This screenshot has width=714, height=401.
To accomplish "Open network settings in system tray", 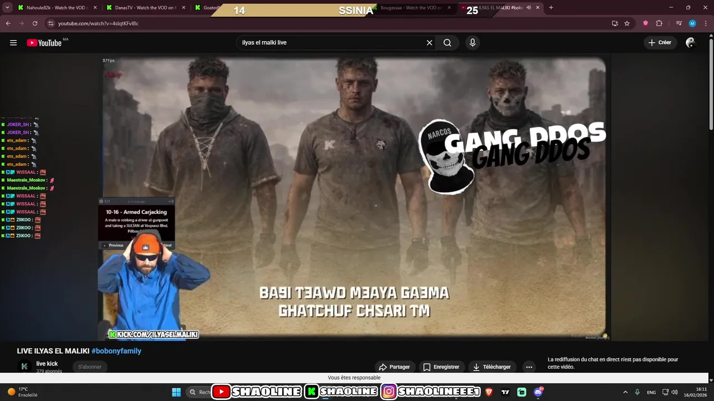I will pos(667,392).
